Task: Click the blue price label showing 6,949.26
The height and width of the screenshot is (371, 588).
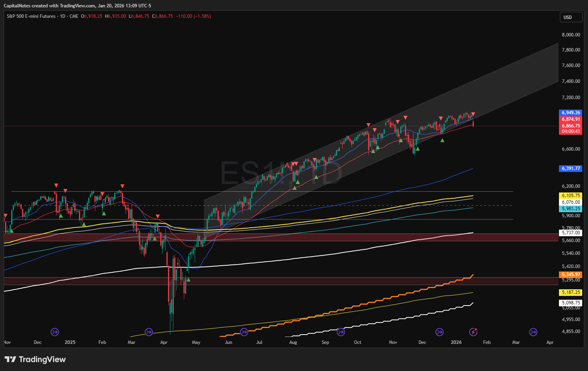Action: point(570,113)
